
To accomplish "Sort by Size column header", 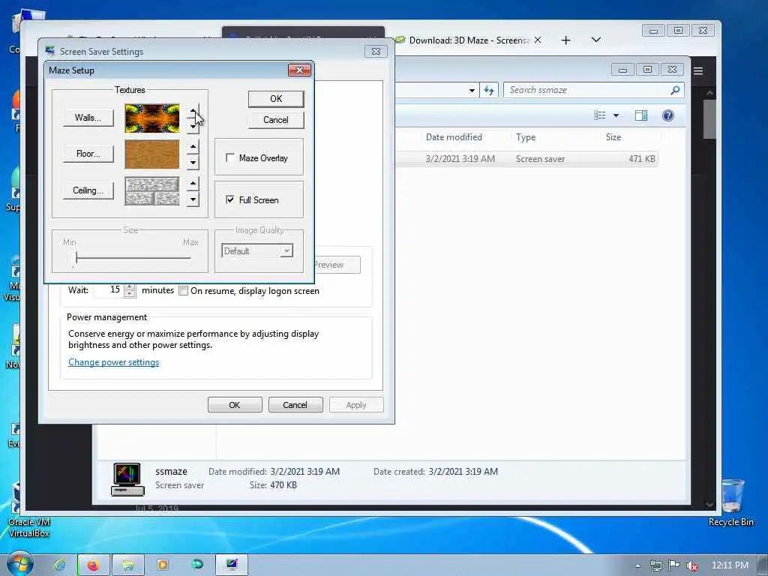I will [x=613, y=138].
